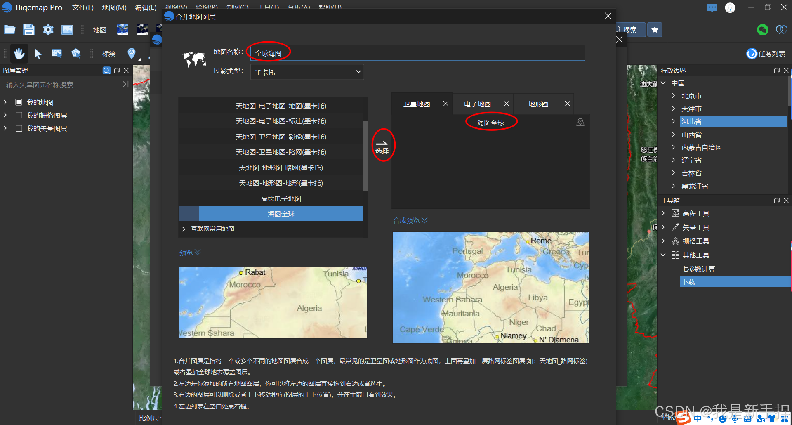The image size is (792, 425).
Task: Toggle the 我的地图 checkbox
Action: pyautogui.click(x=19, y=102)
